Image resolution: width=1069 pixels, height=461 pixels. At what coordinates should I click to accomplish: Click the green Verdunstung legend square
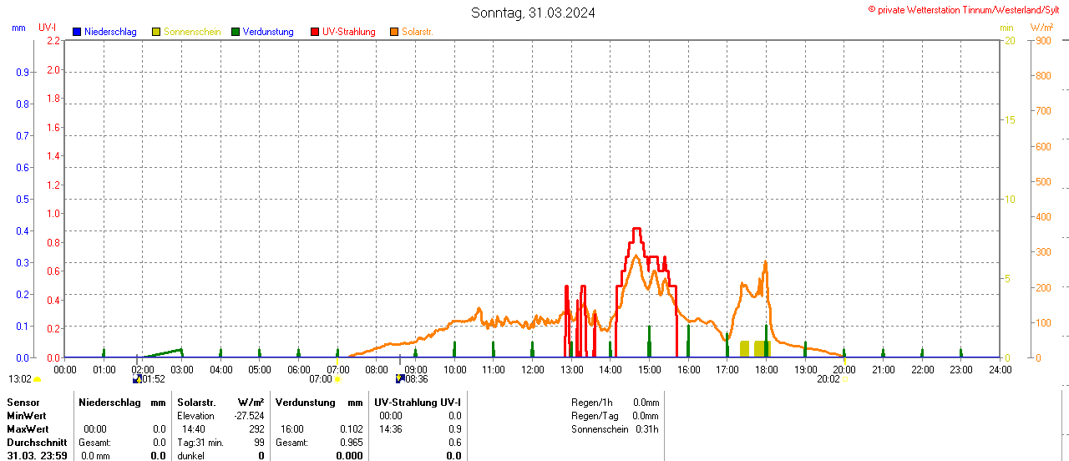tap(236, 32)
